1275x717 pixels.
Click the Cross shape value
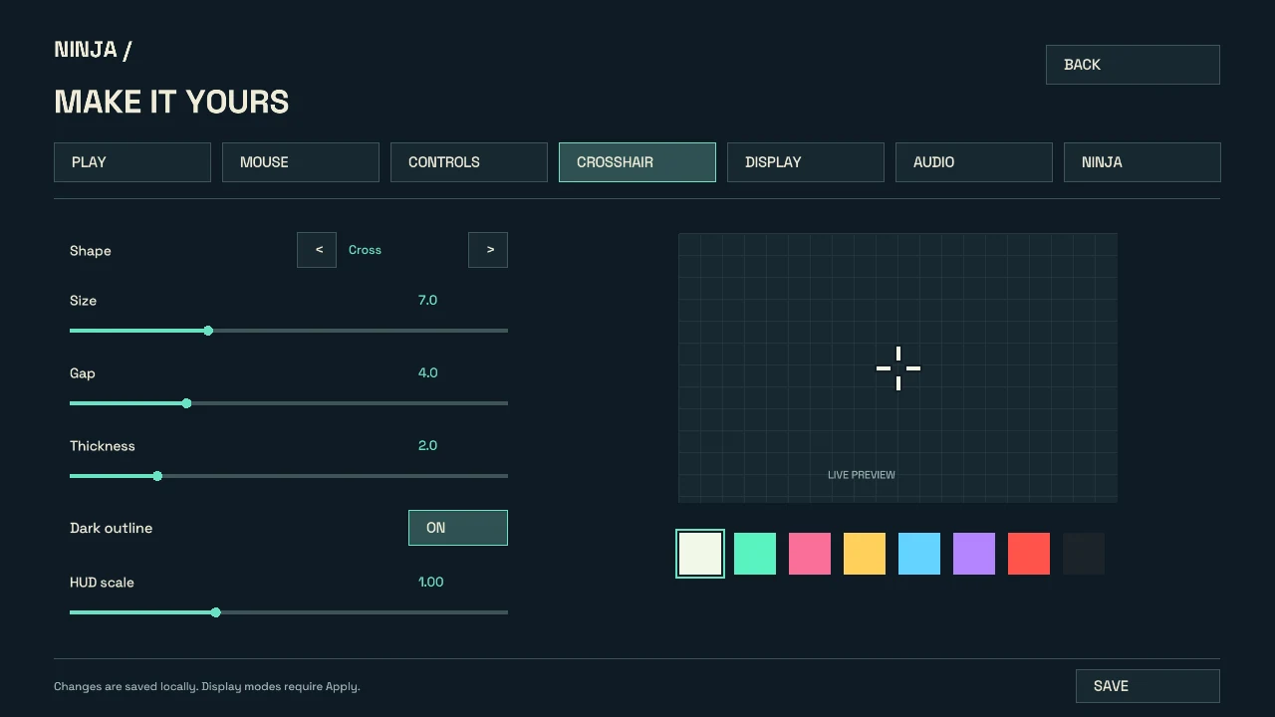(365, 250)
